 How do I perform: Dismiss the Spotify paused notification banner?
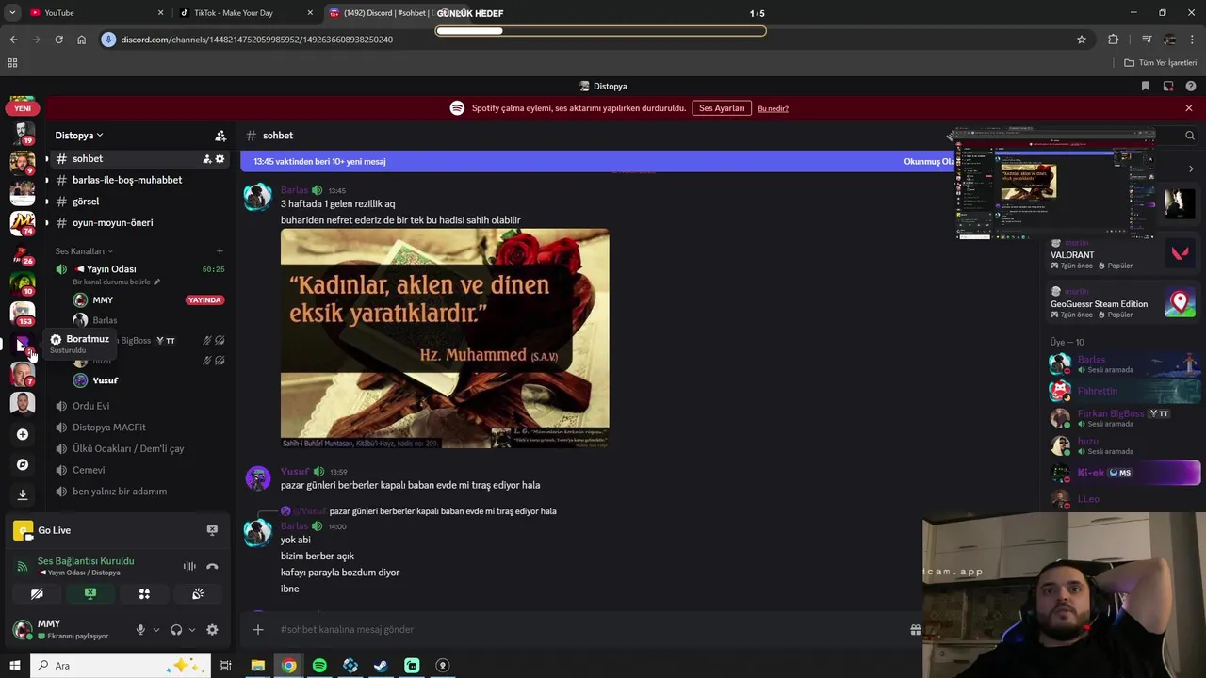tap(1189, 108)
